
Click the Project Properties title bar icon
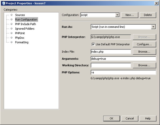[3, 3]
